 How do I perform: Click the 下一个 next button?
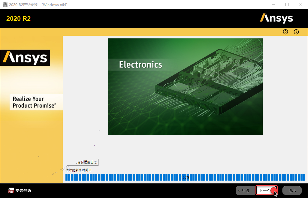click(x=266, y=190)
